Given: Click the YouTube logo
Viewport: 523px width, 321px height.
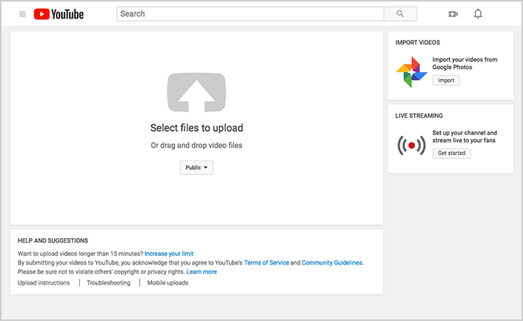Looking at the screenshot, I should (x=59, y=14).
